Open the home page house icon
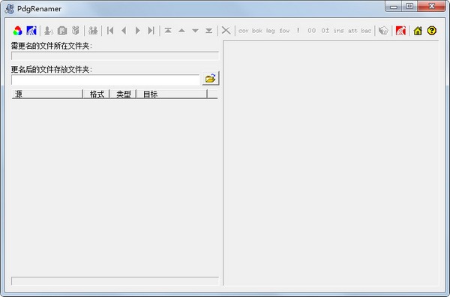 point(418,31)
